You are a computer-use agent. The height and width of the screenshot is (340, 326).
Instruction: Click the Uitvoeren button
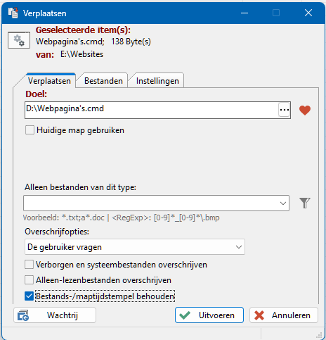(209, 315)
